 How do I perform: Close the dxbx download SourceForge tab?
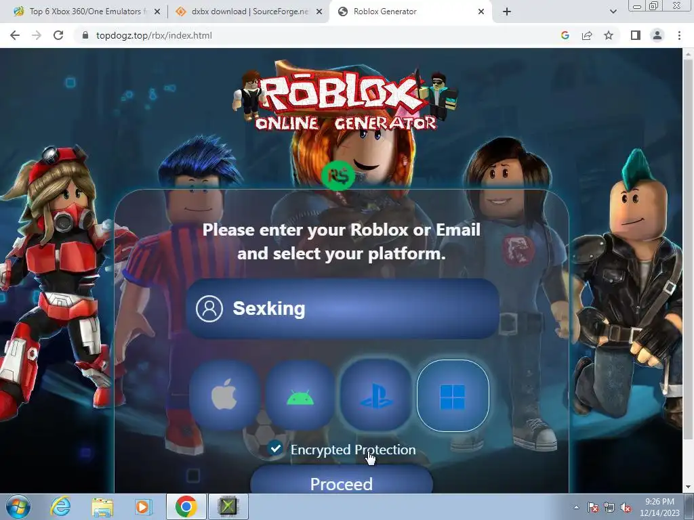pos(319,12)
